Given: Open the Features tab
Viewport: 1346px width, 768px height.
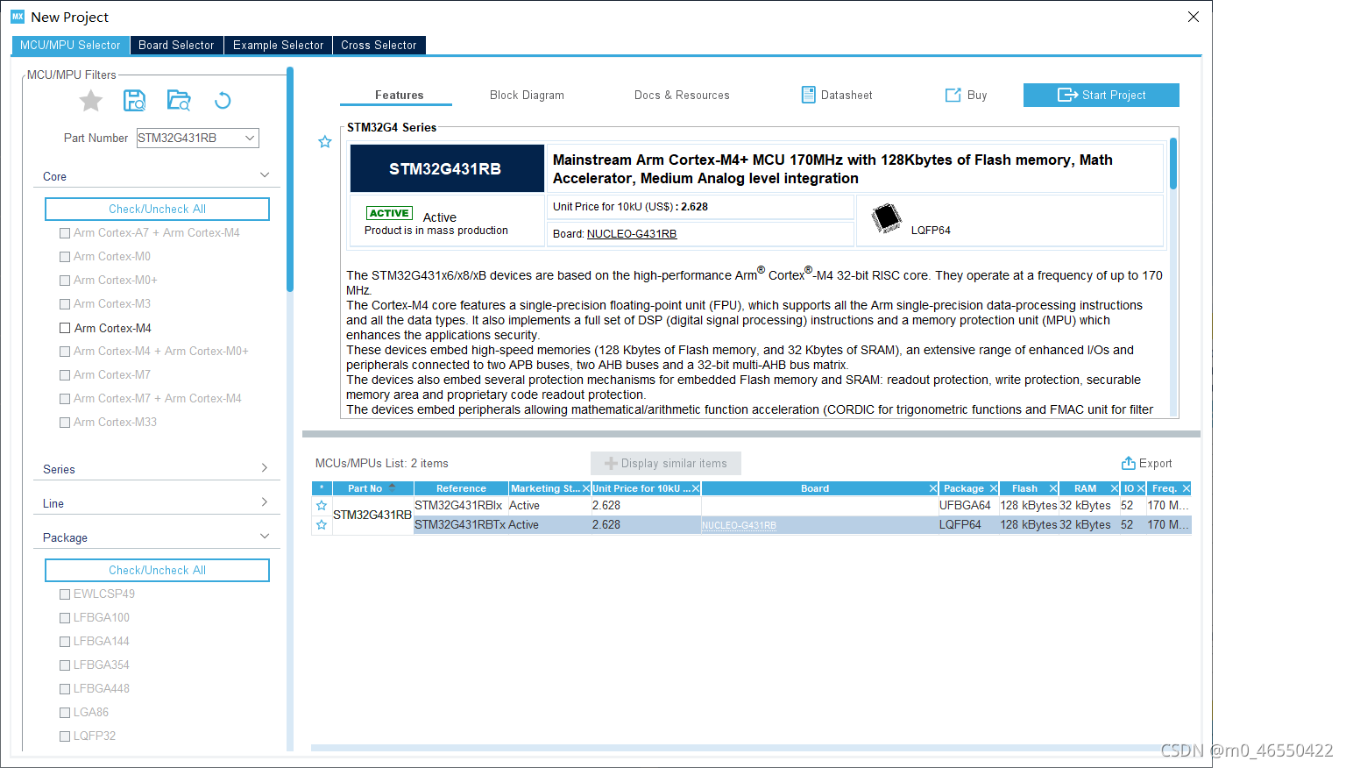Looking at the screenshot, I should point(400,95).
